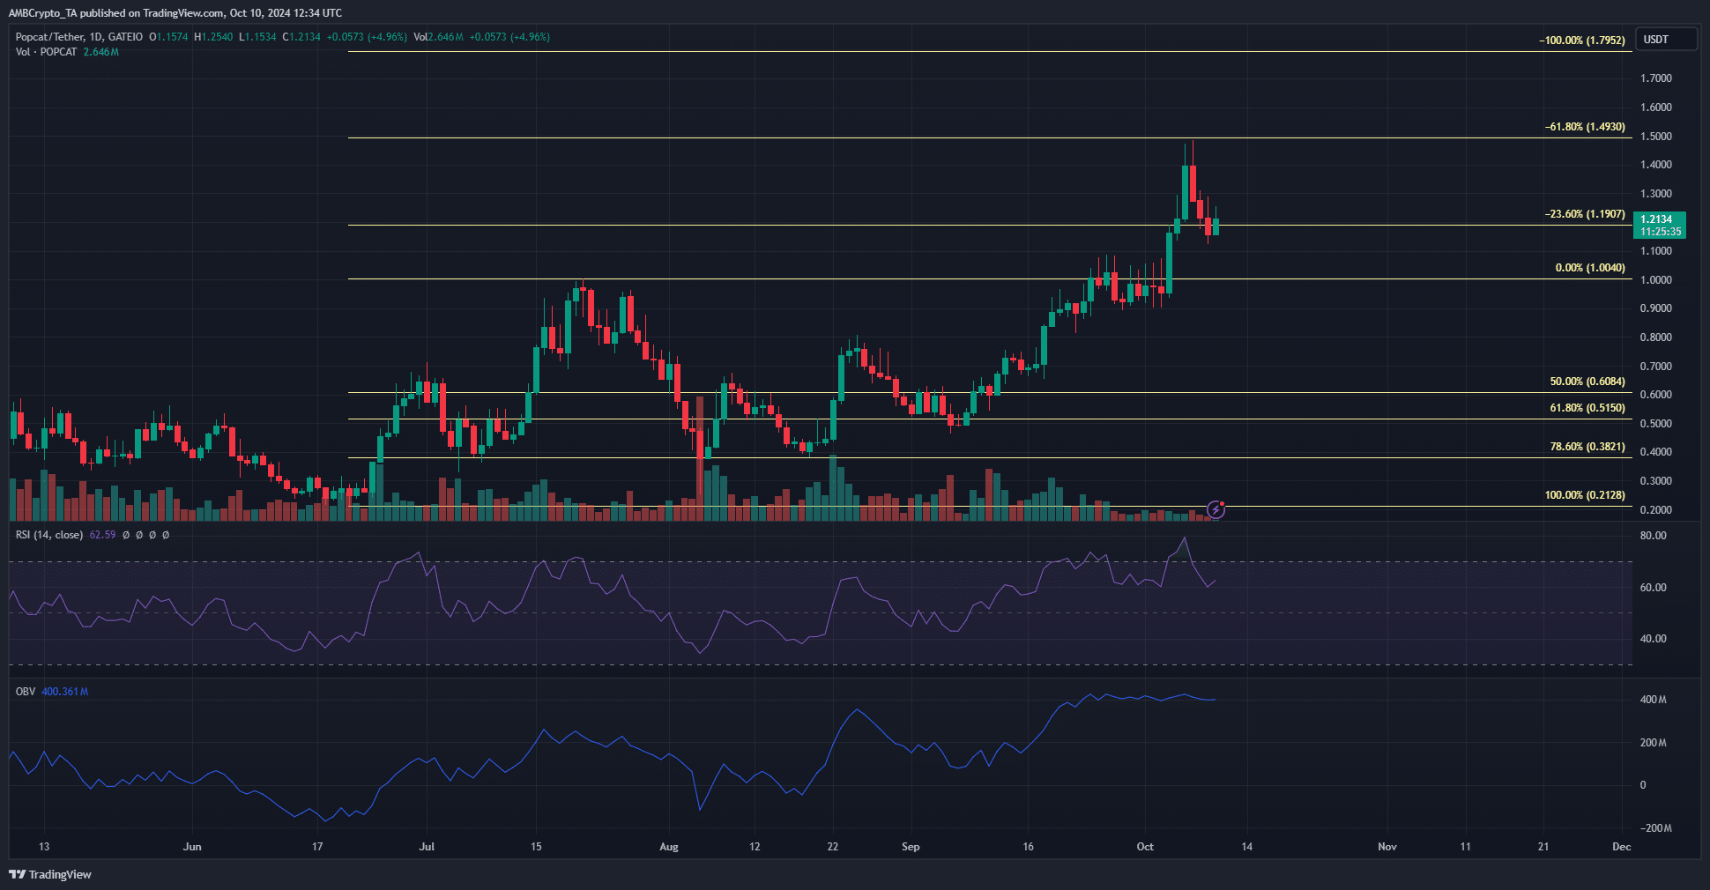Click the 1.3000 price axis label
Viewport: 1710px width, 890px height.
point(1655,194)
